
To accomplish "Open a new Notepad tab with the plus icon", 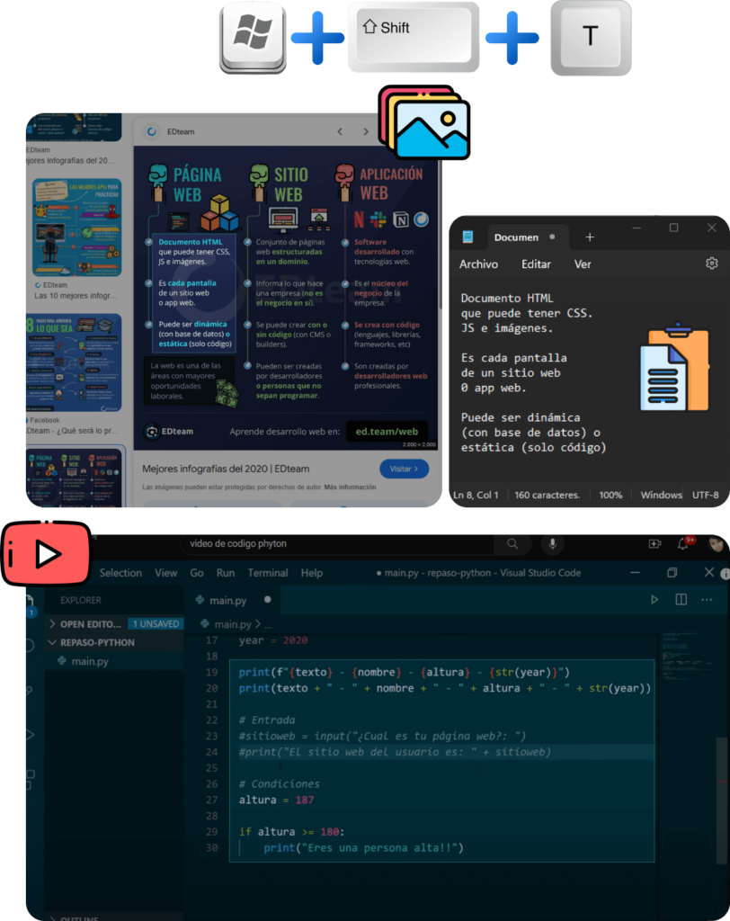I will click(590, 237).
